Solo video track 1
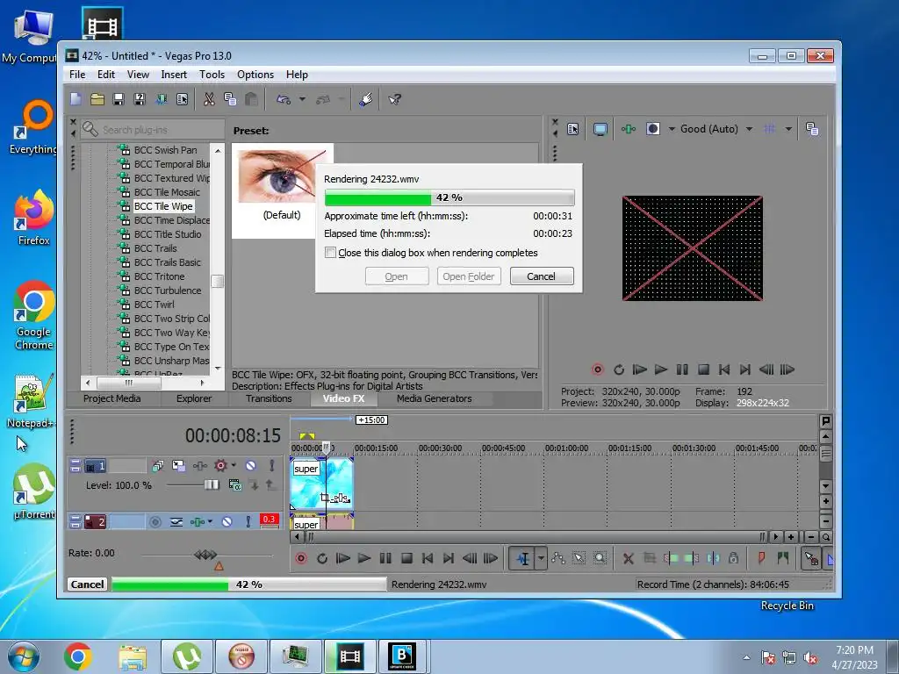899x674 pixels. point(272,465)
